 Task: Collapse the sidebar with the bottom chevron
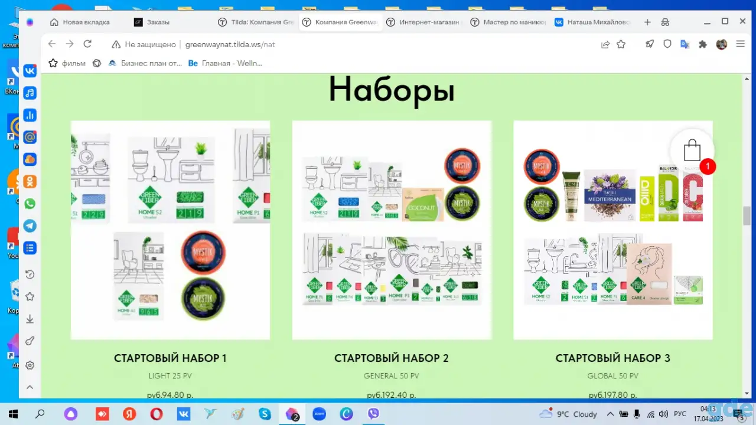tap(30, 388)
